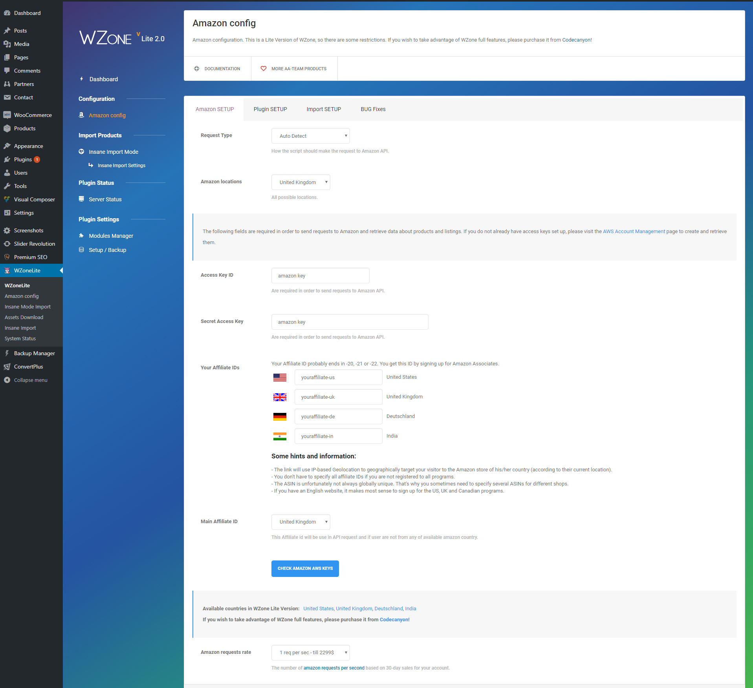Click the Modules Manager puzzle icon

pos(81,235)
